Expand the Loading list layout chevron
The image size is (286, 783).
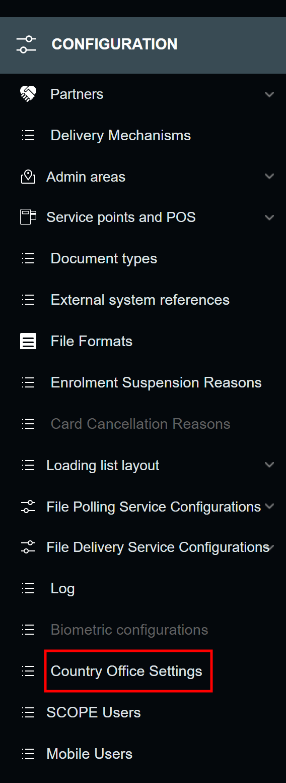[269, 465]
